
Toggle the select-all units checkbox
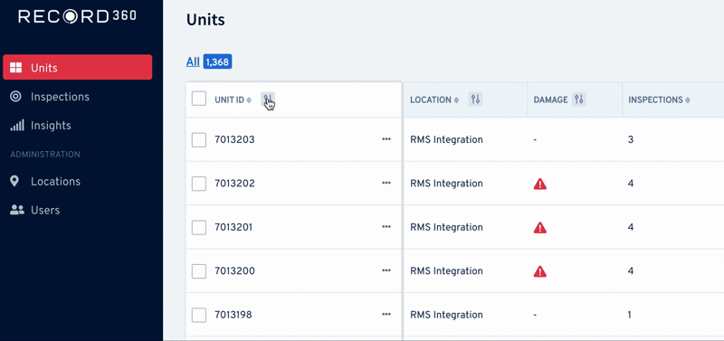[199, 99]
